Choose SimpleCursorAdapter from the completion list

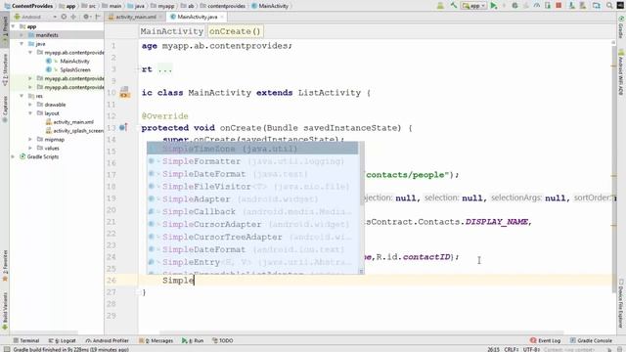(x=252, y=224)
